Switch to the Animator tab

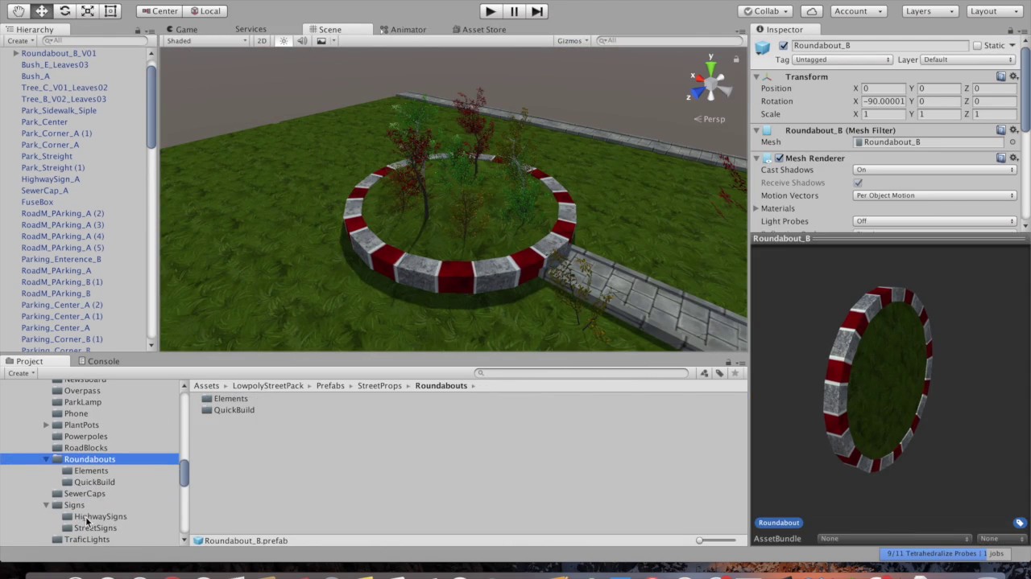click(x=403, y=29)
